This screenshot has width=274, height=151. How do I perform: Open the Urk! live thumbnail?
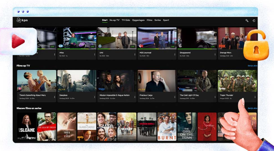pos(117,38)
